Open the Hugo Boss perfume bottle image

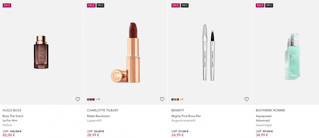41,52
